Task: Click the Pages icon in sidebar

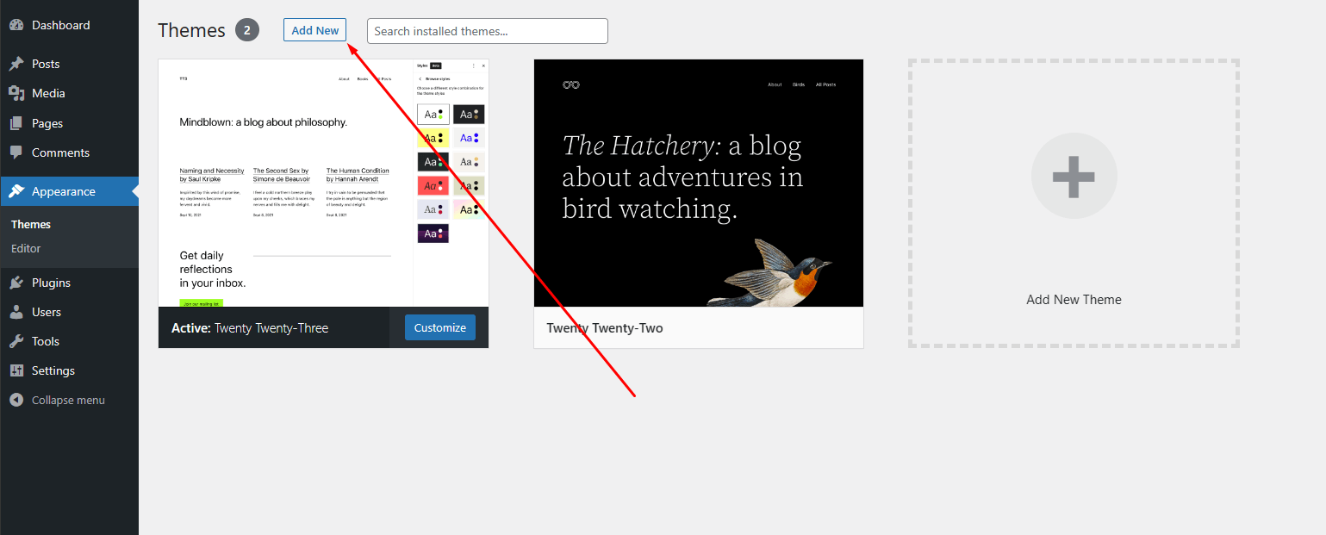Action: [x=16, y=123]
